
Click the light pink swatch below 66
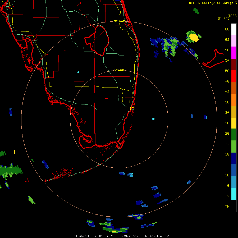234,40
